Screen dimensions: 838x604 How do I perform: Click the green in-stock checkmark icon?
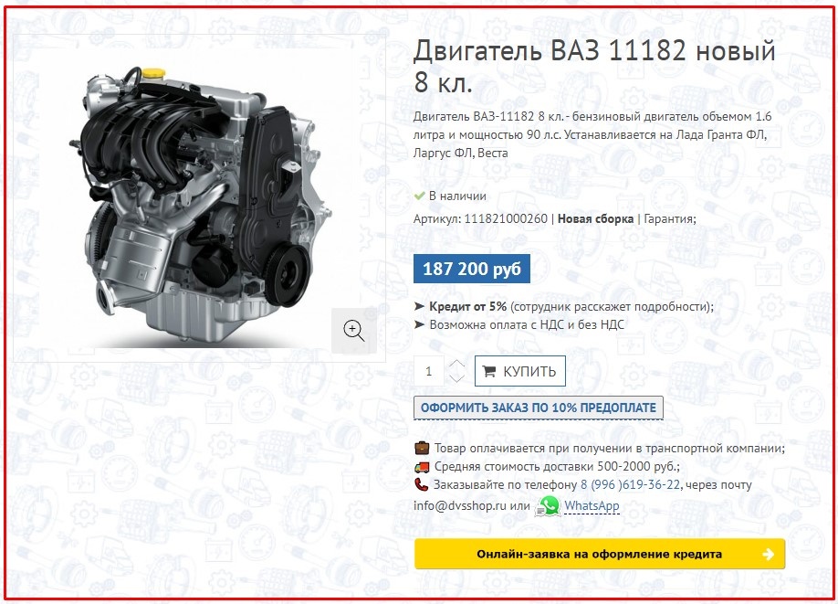pyautogui.click(x=420, y=196)
